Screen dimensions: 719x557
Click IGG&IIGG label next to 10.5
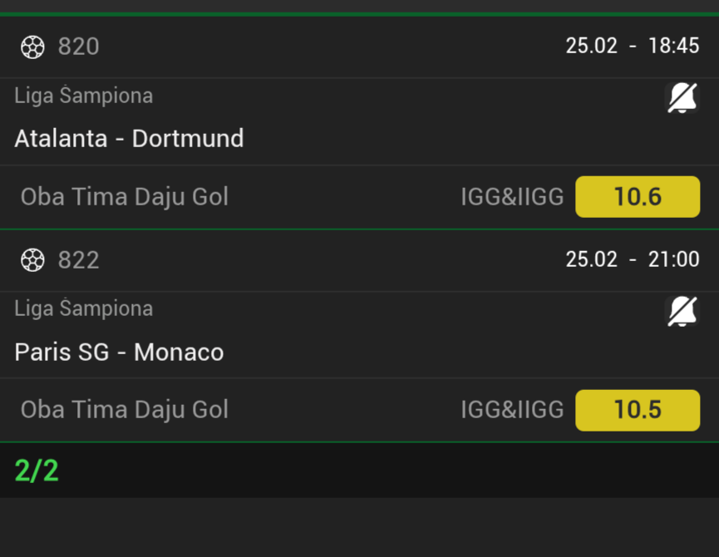[x=512, y=410]
